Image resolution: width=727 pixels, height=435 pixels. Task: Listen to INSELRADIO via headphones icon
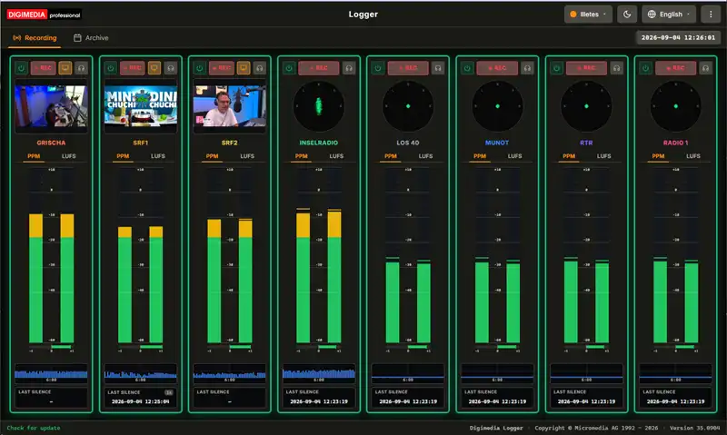point(349,68)
